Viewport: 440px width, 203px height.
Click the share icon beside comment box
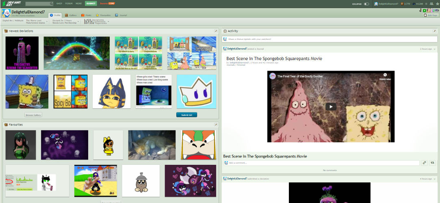(x=432, y=163)
